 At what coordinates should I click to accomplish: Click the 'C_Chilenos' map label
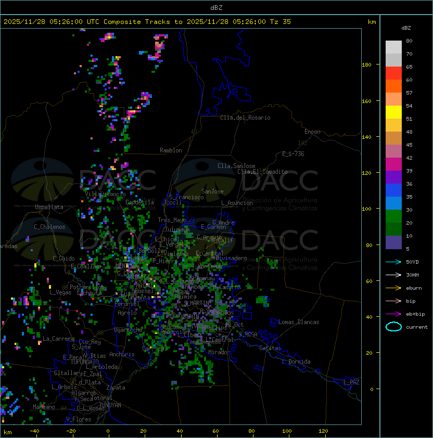49,227
